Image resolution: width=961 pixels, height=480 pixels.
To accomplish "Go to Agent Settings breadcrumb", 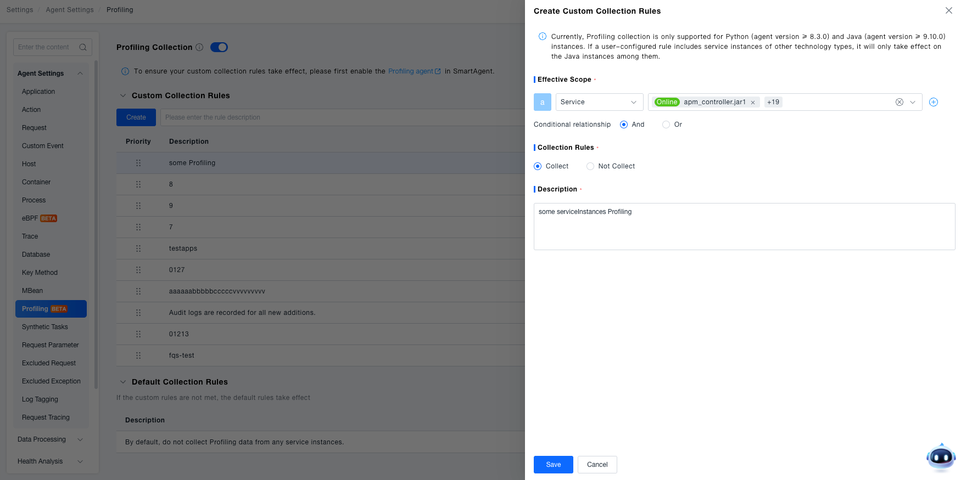I will [70, 10].
